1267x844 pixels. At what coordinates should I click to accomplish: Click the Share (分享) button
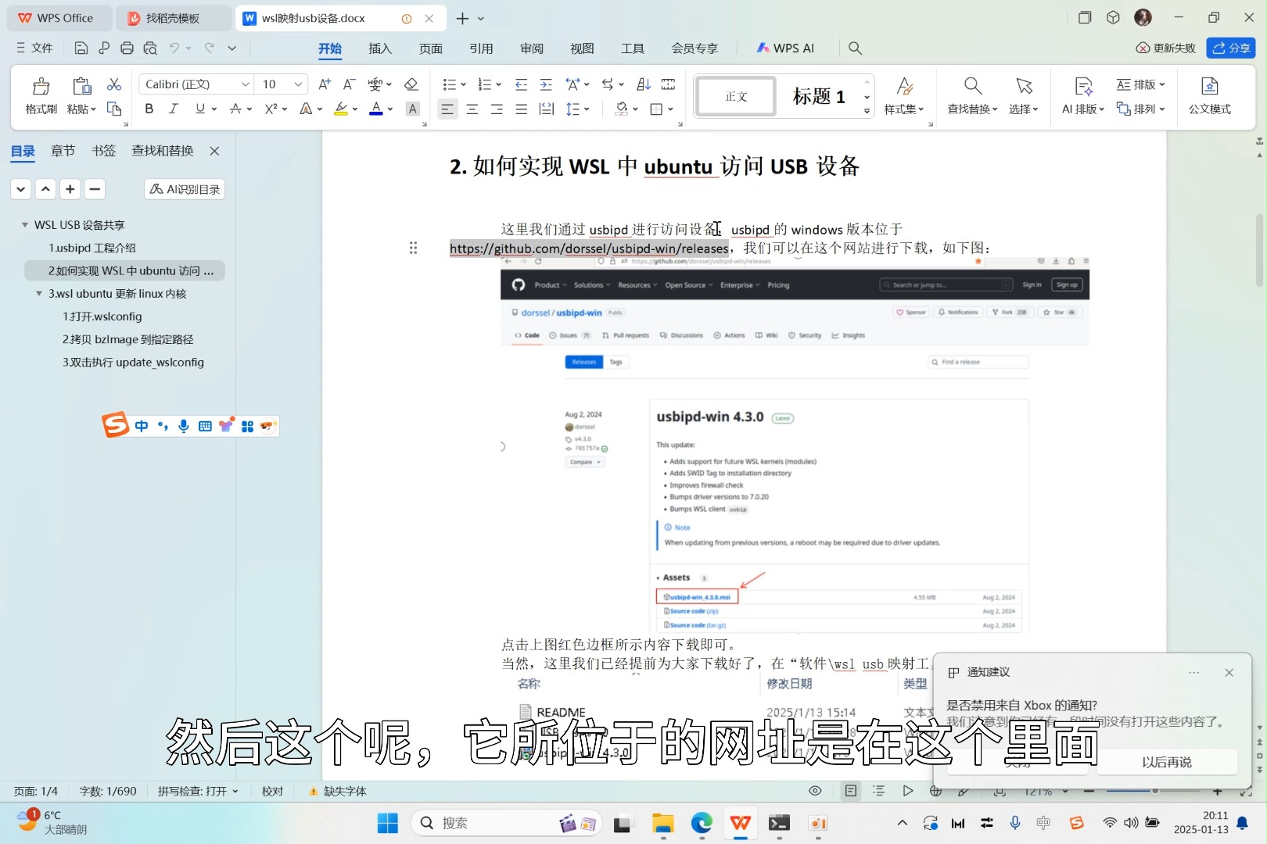click(1231, 48)
